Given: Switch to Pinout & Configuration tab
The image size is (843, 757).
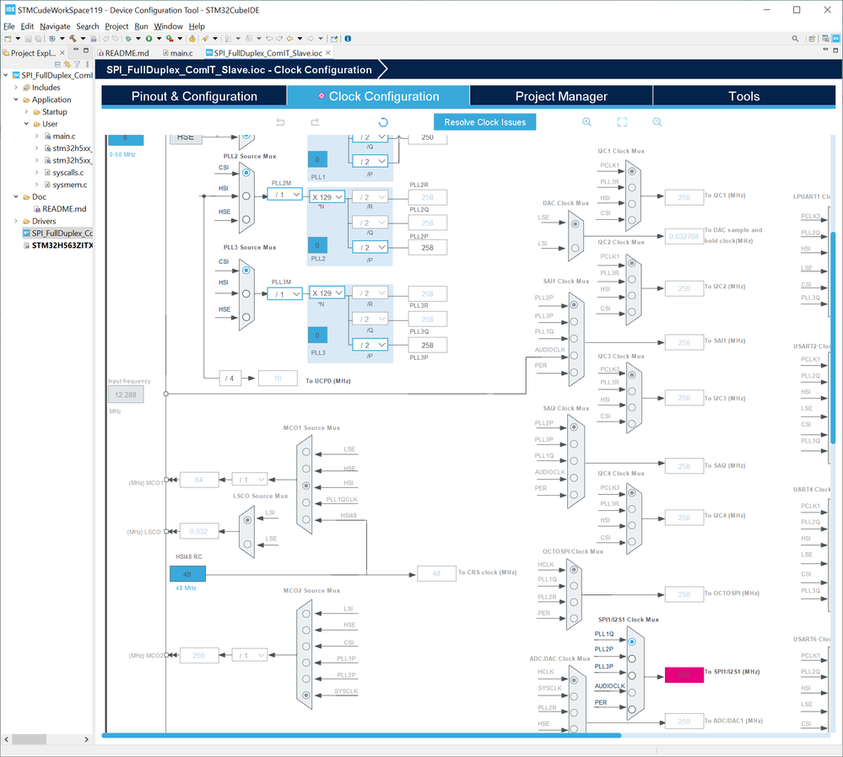Looking at the screenshot, I should [x=194, y=96].
